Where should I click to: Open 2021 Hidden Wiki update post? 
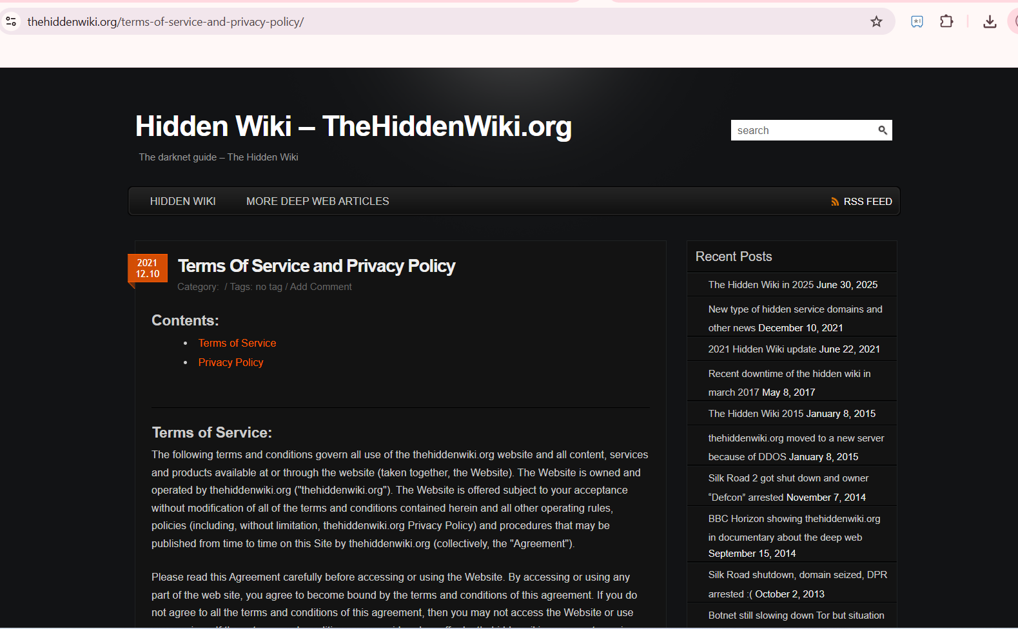762,349
